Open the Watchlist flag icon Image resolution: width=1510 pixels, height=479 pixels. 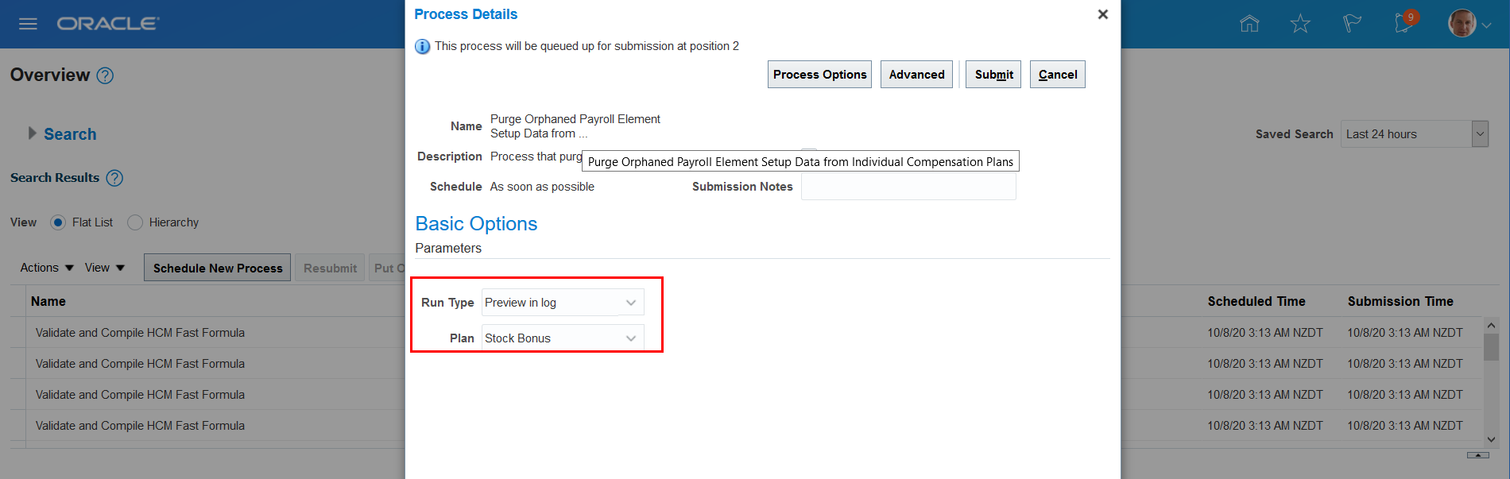pos(1352,24)
